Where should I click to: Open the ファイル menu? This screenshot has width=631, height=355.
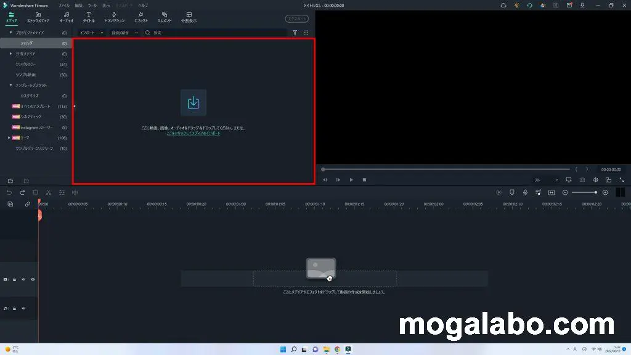[x=64, y=5]
